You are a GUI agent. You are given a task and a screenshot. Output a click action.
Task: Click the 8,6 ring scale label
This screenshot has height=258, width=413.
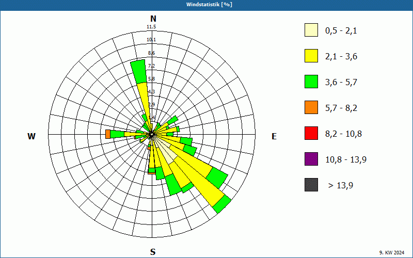(x=151, y=53)
